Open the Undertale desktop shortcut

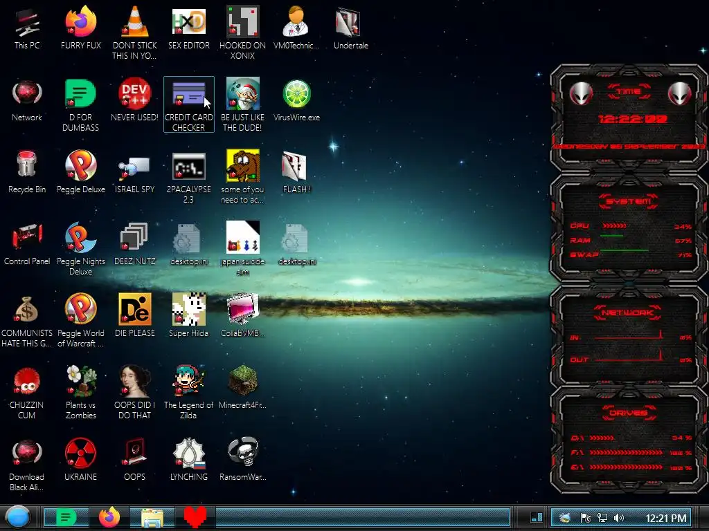point(350,28)
